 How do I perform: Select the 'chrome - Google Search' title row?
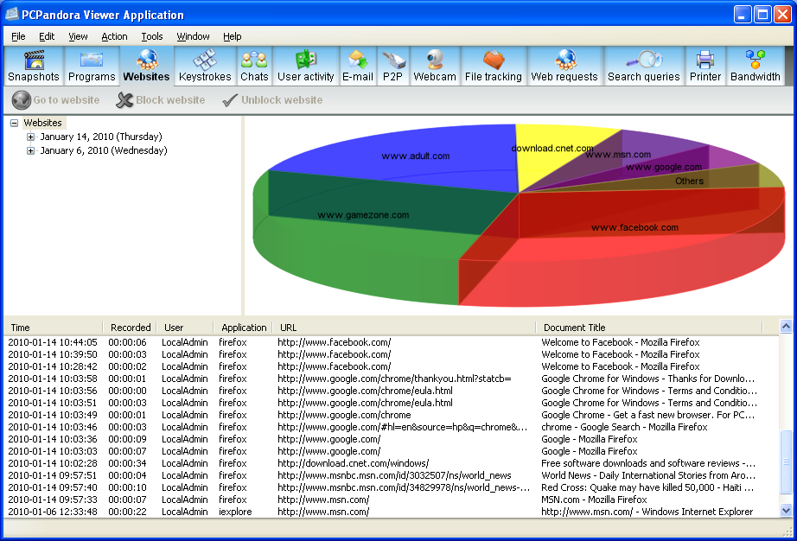pos(392,427)
